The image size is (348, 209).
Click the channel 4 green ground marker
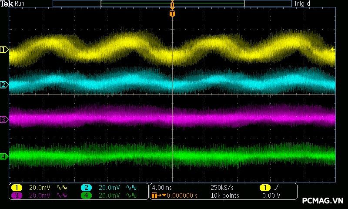click(x=4, y=156)
